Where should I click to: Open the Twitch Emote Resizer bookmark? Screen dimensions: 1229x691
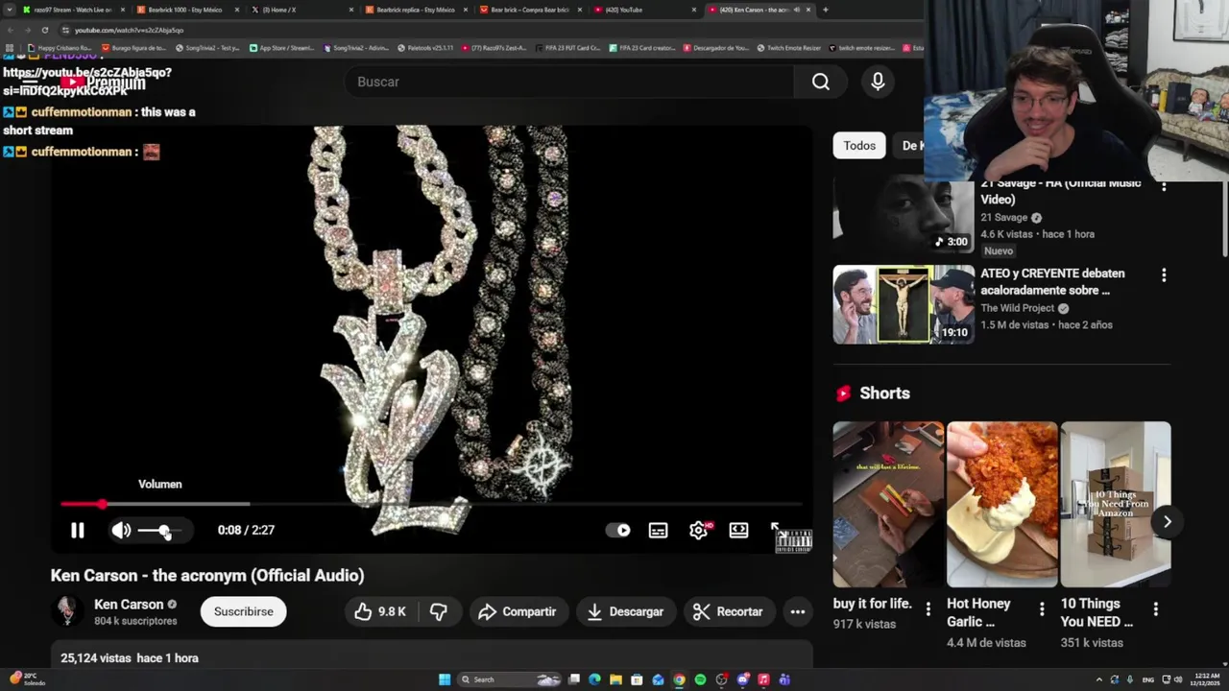789,48
